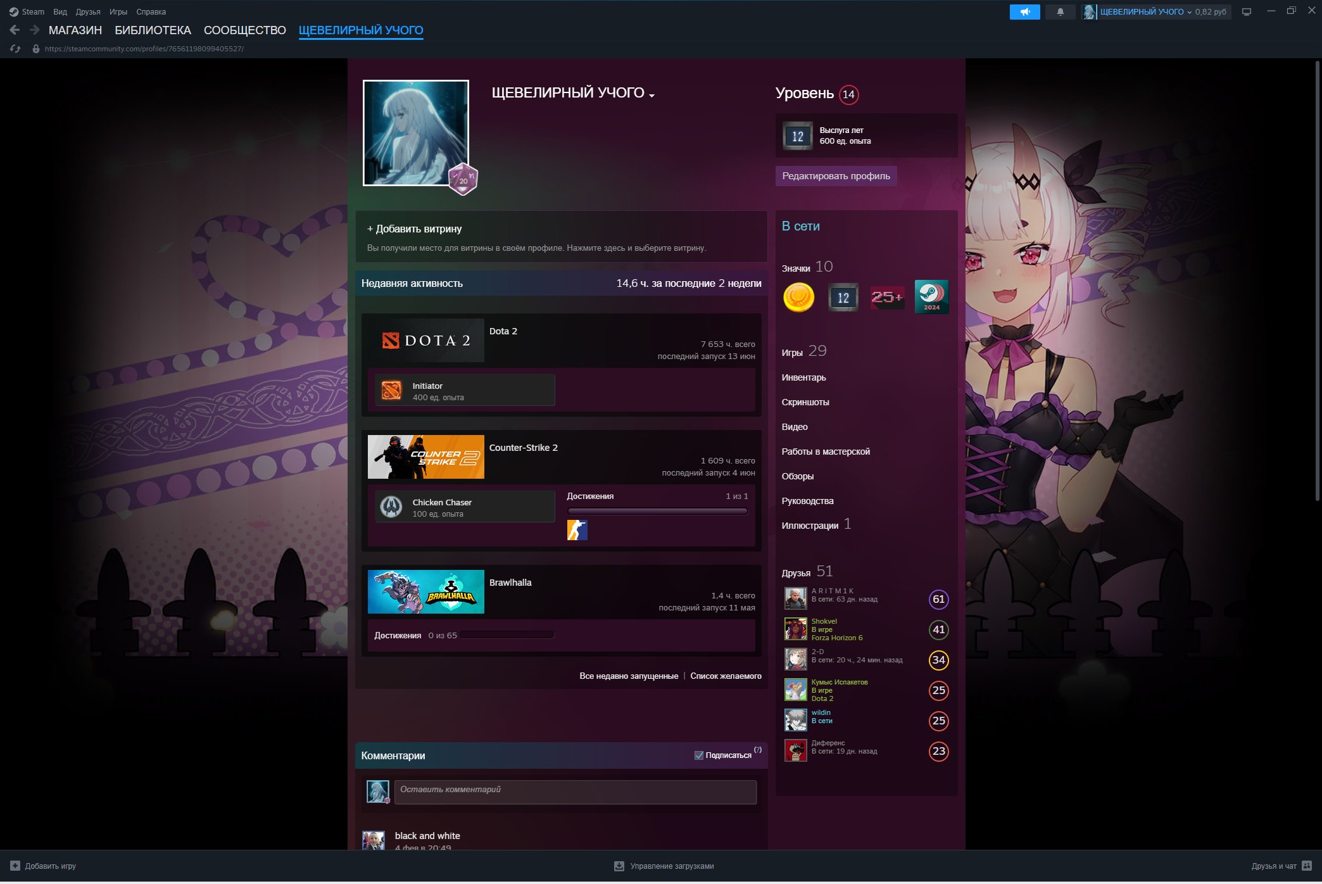Open the Видео link
This screenshot has width=1322, height=884.
point(795,427)
